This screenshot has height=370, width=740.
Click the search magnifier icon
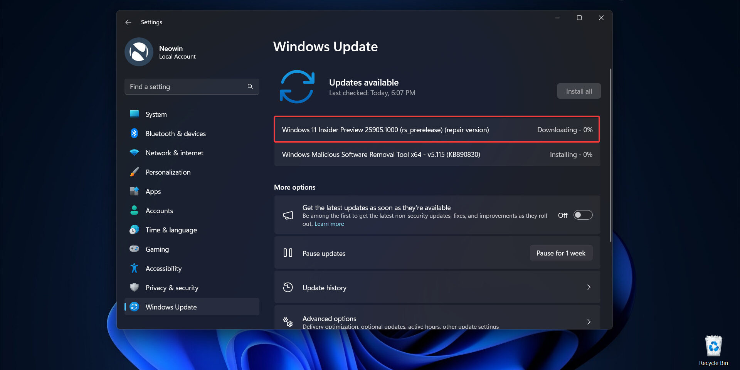click(x=250, y=87)
